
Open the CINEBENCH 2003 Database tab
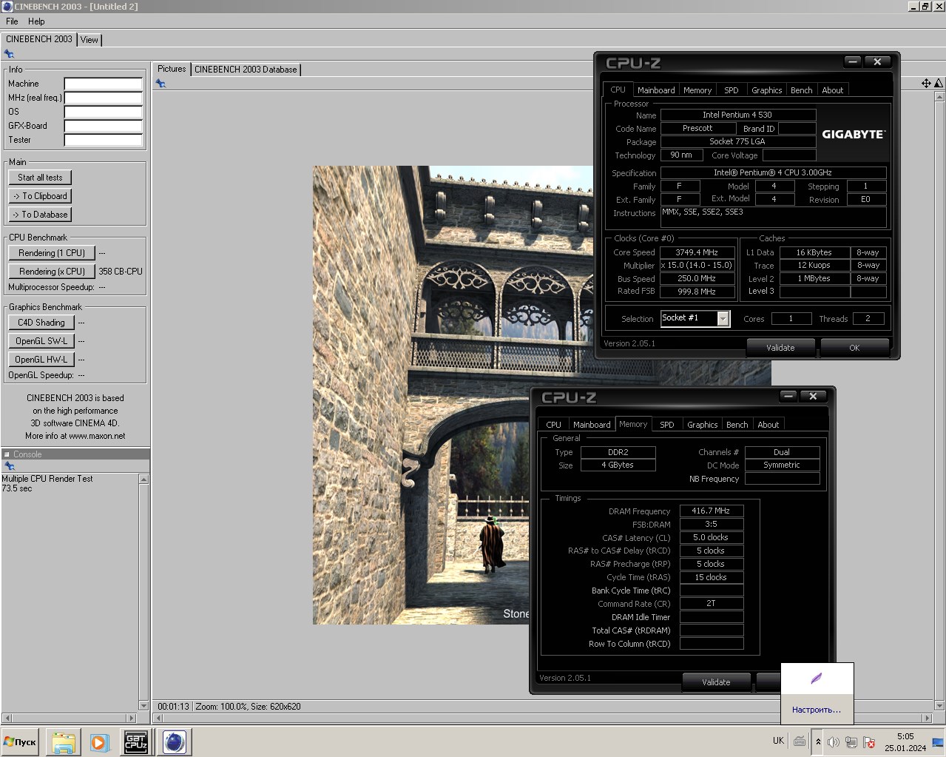pyautogui.click(x=246, y=70)
